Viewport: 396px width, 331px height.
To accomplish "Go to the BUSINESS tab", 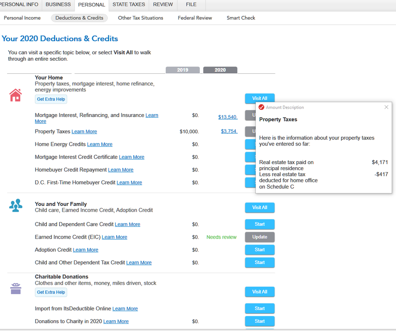I will [x=58, y=5].
